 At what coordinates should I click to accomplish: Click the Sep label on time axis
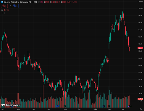click(x=34, y=109)
